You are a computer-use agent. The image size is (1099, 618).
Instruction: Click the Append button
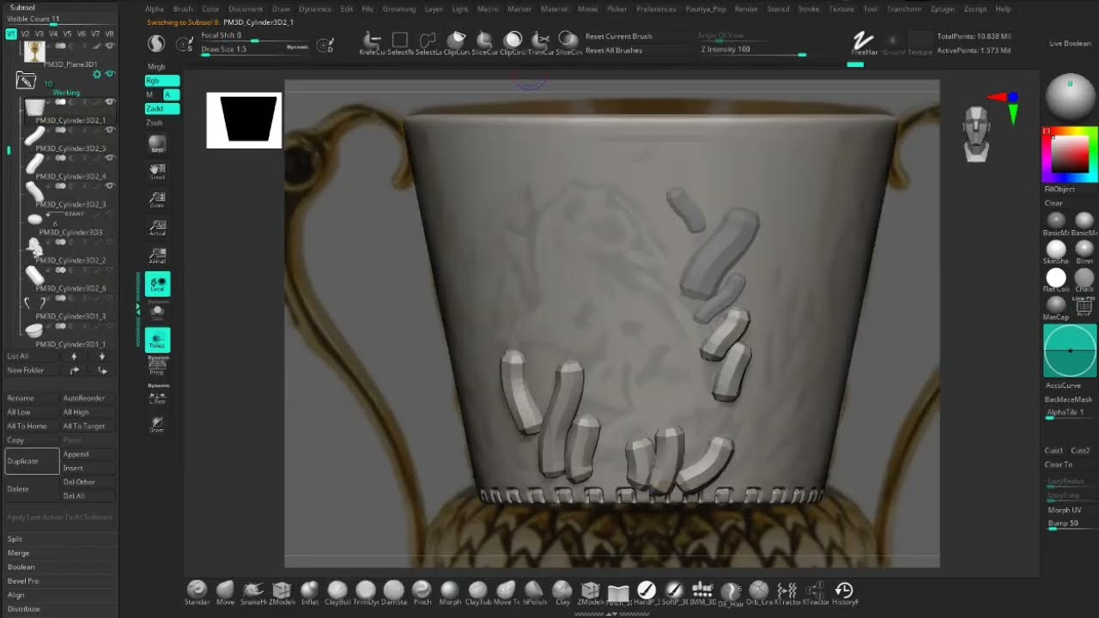(88, 454)
